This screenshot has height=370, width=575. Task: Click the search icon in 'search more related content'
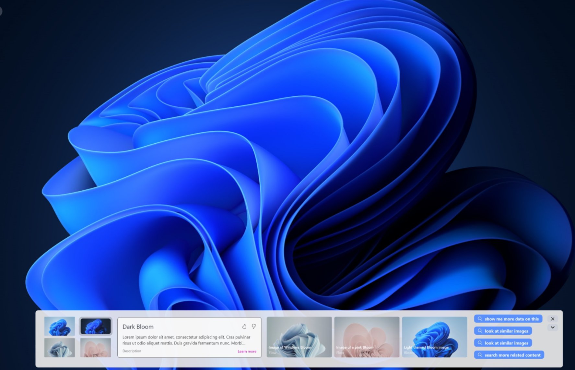click(x=480, y=355)
